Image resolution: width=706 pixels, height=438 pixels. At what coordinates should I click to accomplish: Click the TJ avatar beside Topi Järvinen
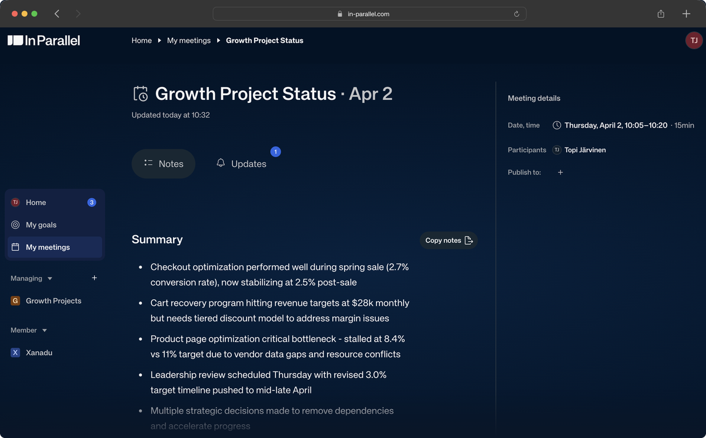[557, 150]
